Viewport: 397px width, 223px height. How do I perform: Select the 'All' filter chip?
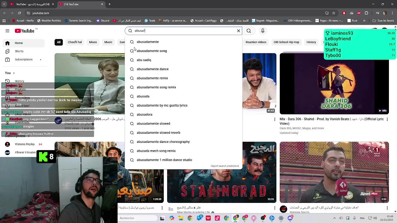click(59, 42)
